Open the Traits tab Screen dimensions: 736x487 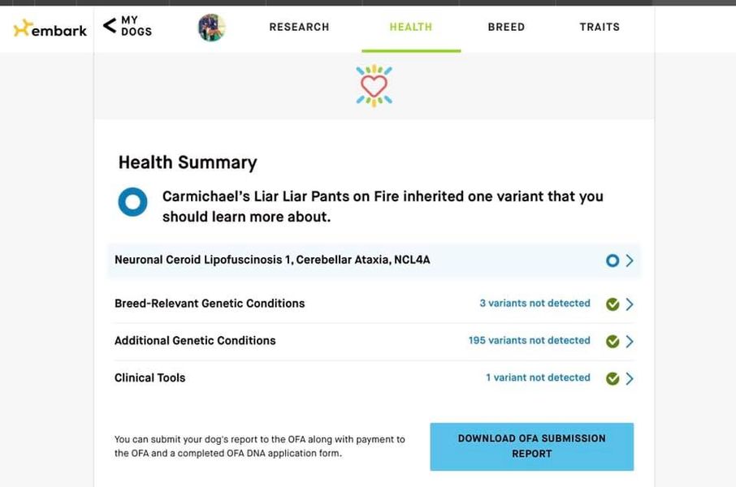[600, 27]
